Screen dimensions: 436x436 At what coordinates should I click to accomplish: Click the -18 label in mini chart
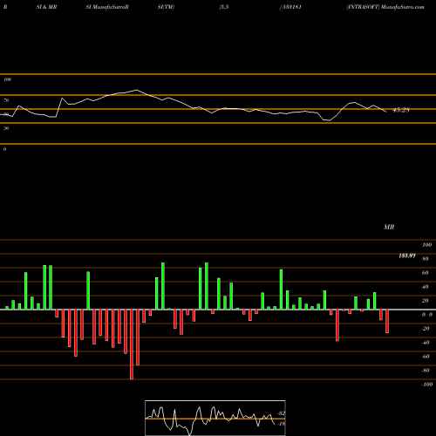click(x=282, y=424)
